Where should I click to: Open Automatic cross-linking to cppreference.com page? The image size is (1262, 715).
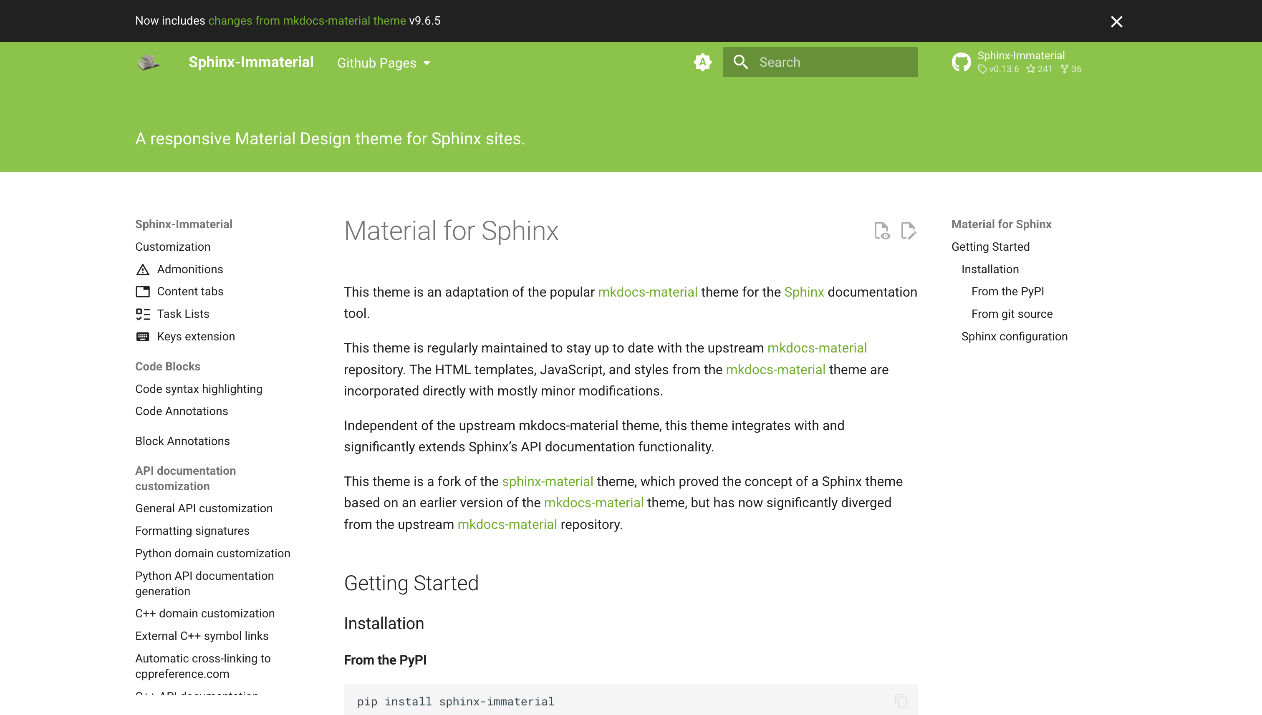[x=203, y=666]
